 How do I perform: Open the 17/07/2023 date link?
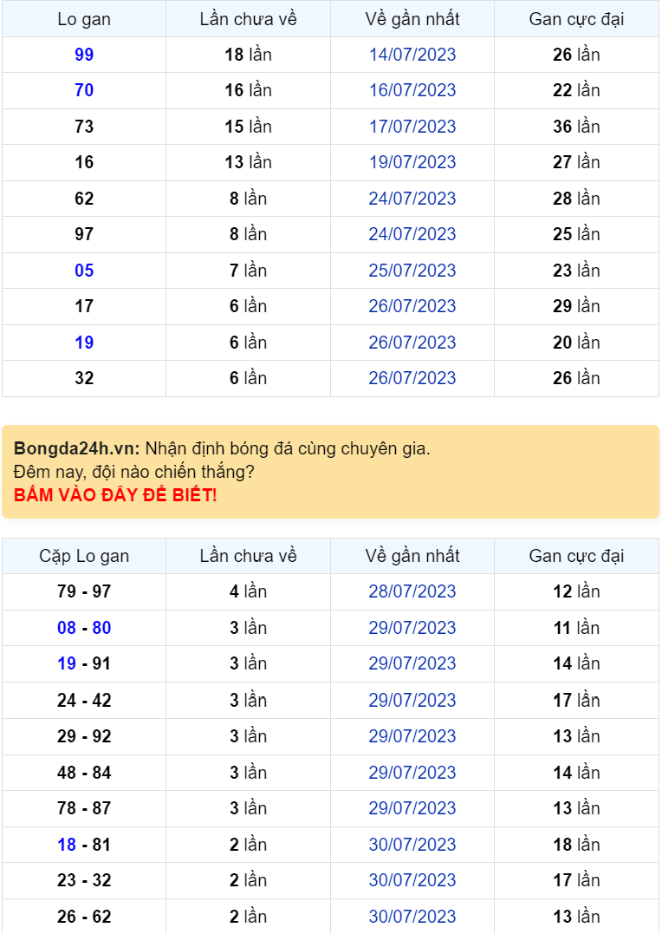412,127
